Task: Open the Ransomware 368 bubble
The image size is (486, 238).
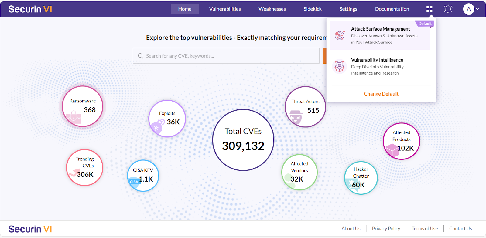Action: [x=82, y=106]
